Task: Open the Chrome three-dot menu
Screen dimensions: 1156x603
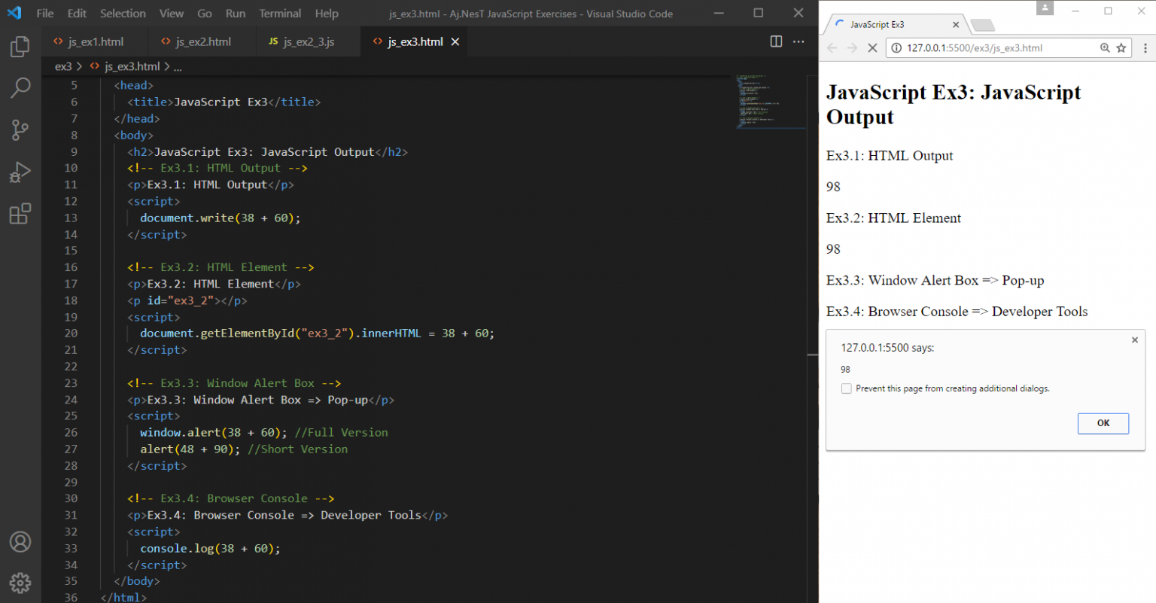Action: [1145, 48]
